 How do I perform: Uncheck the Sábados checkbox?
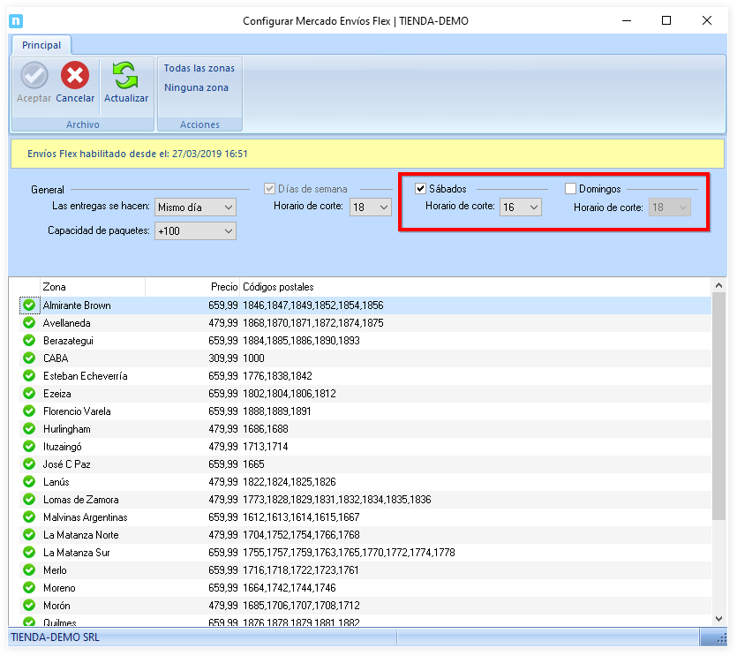(x=421, y=189)
